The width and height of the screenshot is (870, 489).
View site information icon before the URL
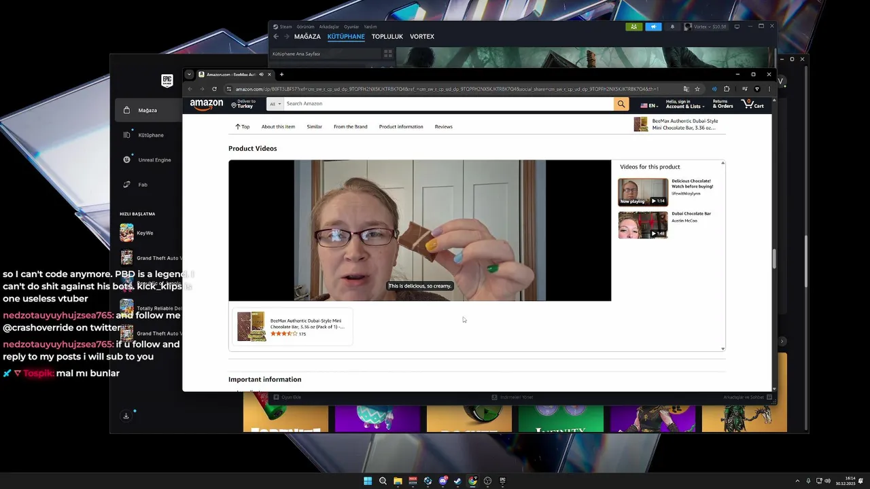point(229,89)
